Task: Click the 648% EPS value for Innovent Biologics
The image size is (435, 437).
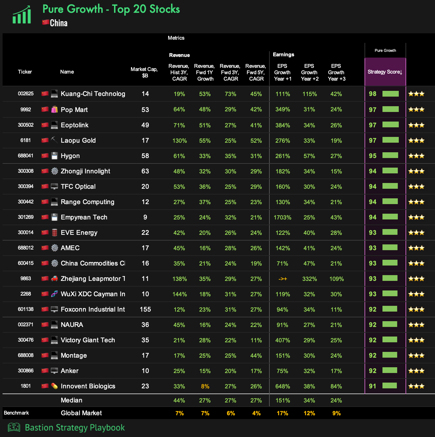Action: pyautogui.click(x=283, y=386)
